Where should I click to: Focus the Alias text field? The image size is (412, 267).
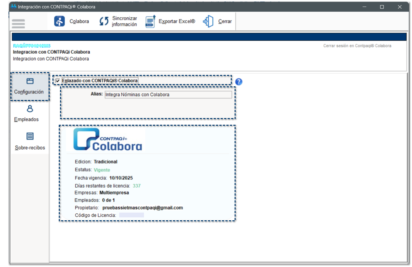pyautogui.click(x=168, y=95)
